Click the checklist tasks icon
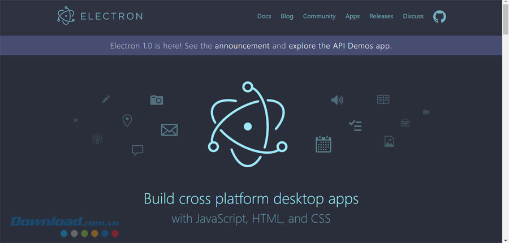Screen dimensions: 509x243 355,125
